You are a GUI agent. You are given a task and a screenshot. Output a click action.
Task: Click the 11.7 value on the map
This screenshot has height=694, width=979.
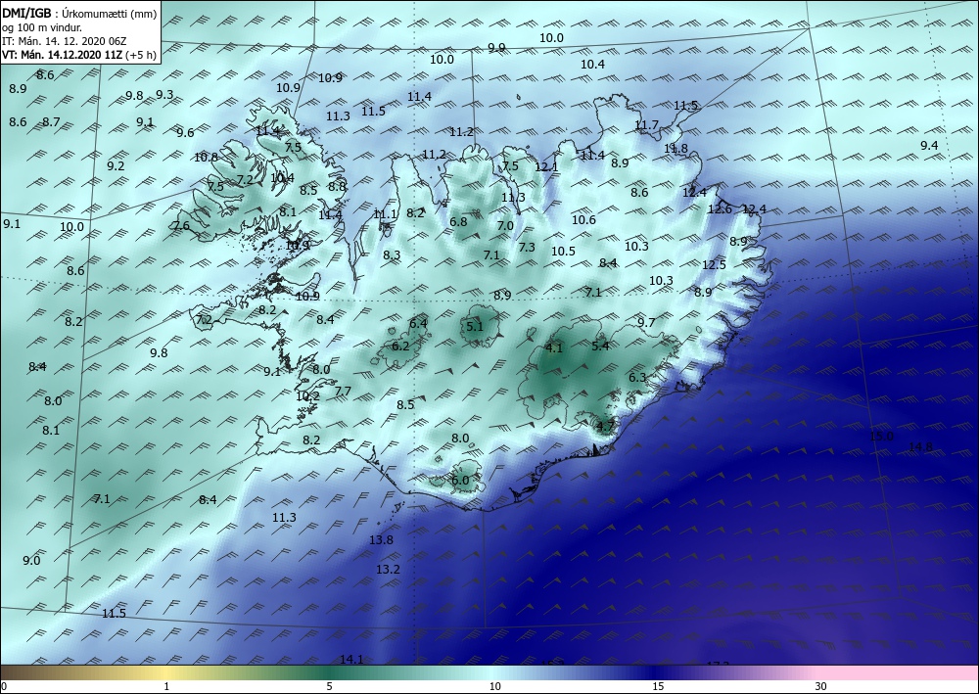click(x=646, y=125)
